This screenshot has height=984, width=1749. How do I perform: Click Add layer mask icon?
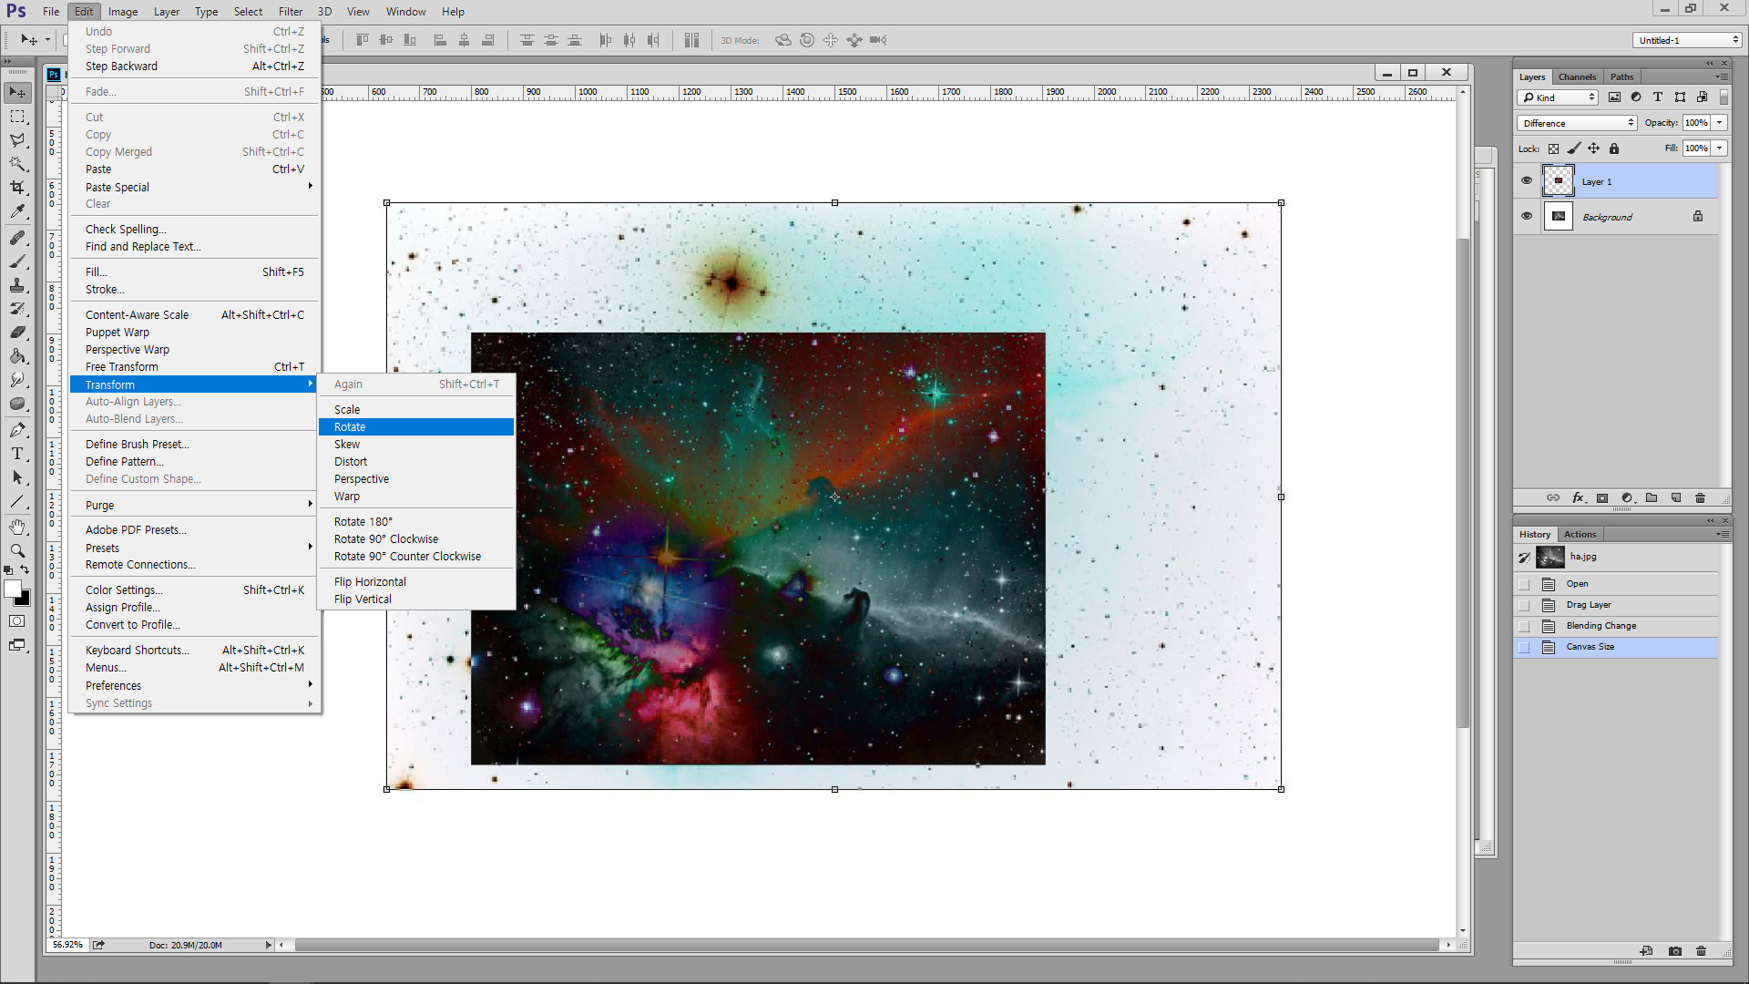[1602, 497]
